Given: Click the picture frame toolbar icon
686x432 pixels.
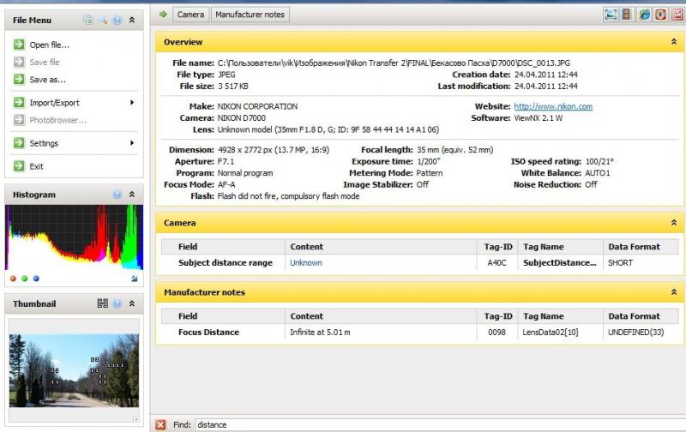Looking at the screenshot, I should [x=611, y=15].
